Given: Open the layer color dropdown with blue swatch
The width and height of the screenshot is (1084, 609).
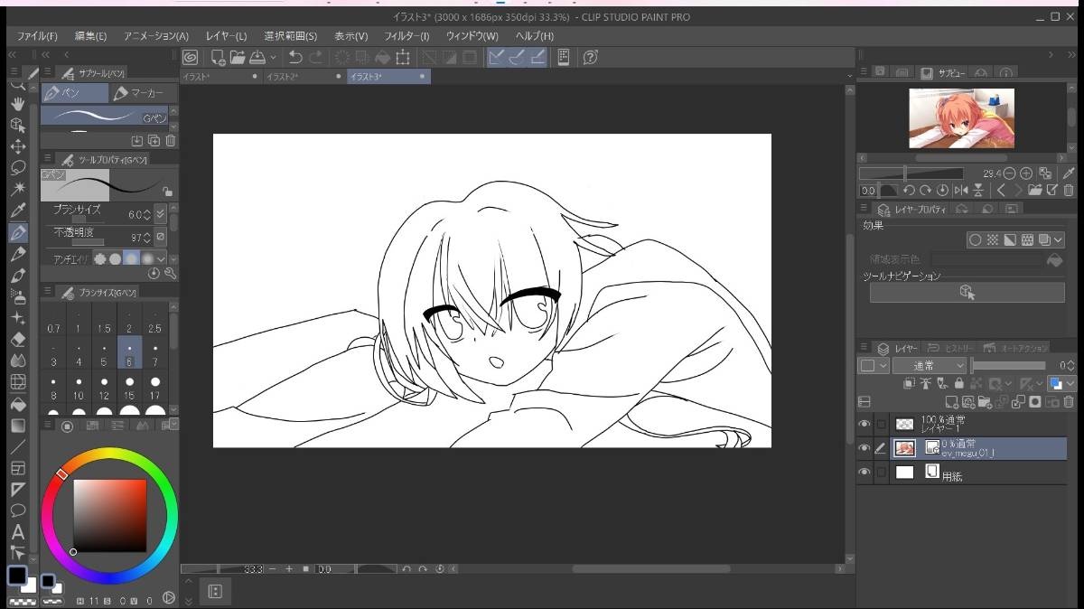Looking at the screenshot, I should point(1060,383).
